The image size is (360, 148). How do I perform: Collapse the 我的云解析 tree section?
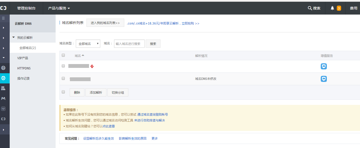click(14, 38)
